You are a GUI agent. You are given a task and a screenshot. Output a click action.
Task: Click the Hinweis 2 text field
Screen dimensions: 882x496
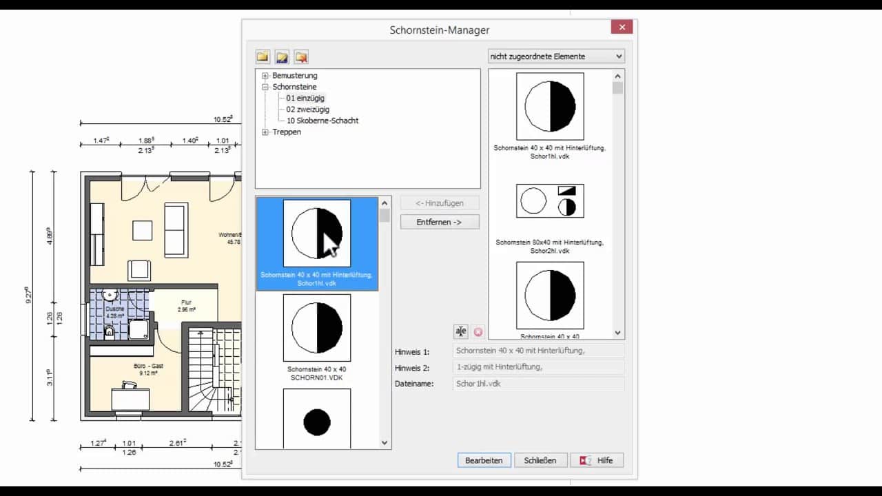tap(539, 367)
